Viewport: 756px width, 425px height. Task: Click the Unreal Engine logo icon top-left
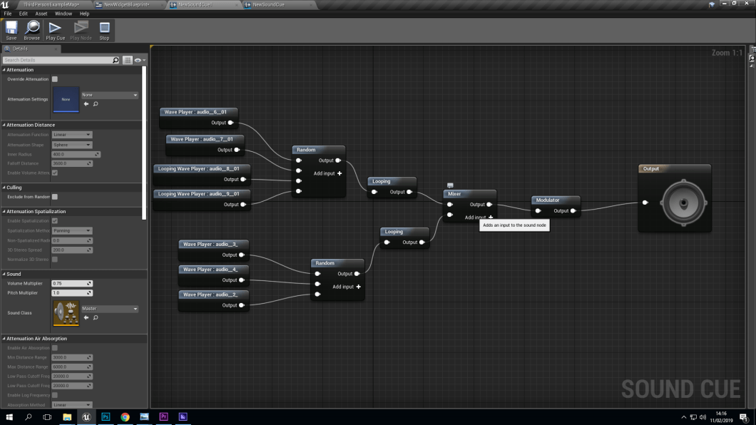(x=5, y=4)
